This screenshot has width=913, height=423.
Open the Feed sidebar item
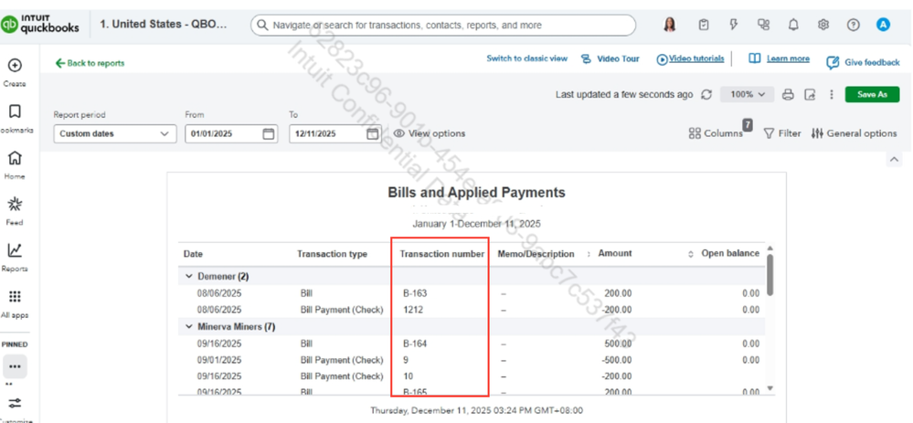pos(15,204)
